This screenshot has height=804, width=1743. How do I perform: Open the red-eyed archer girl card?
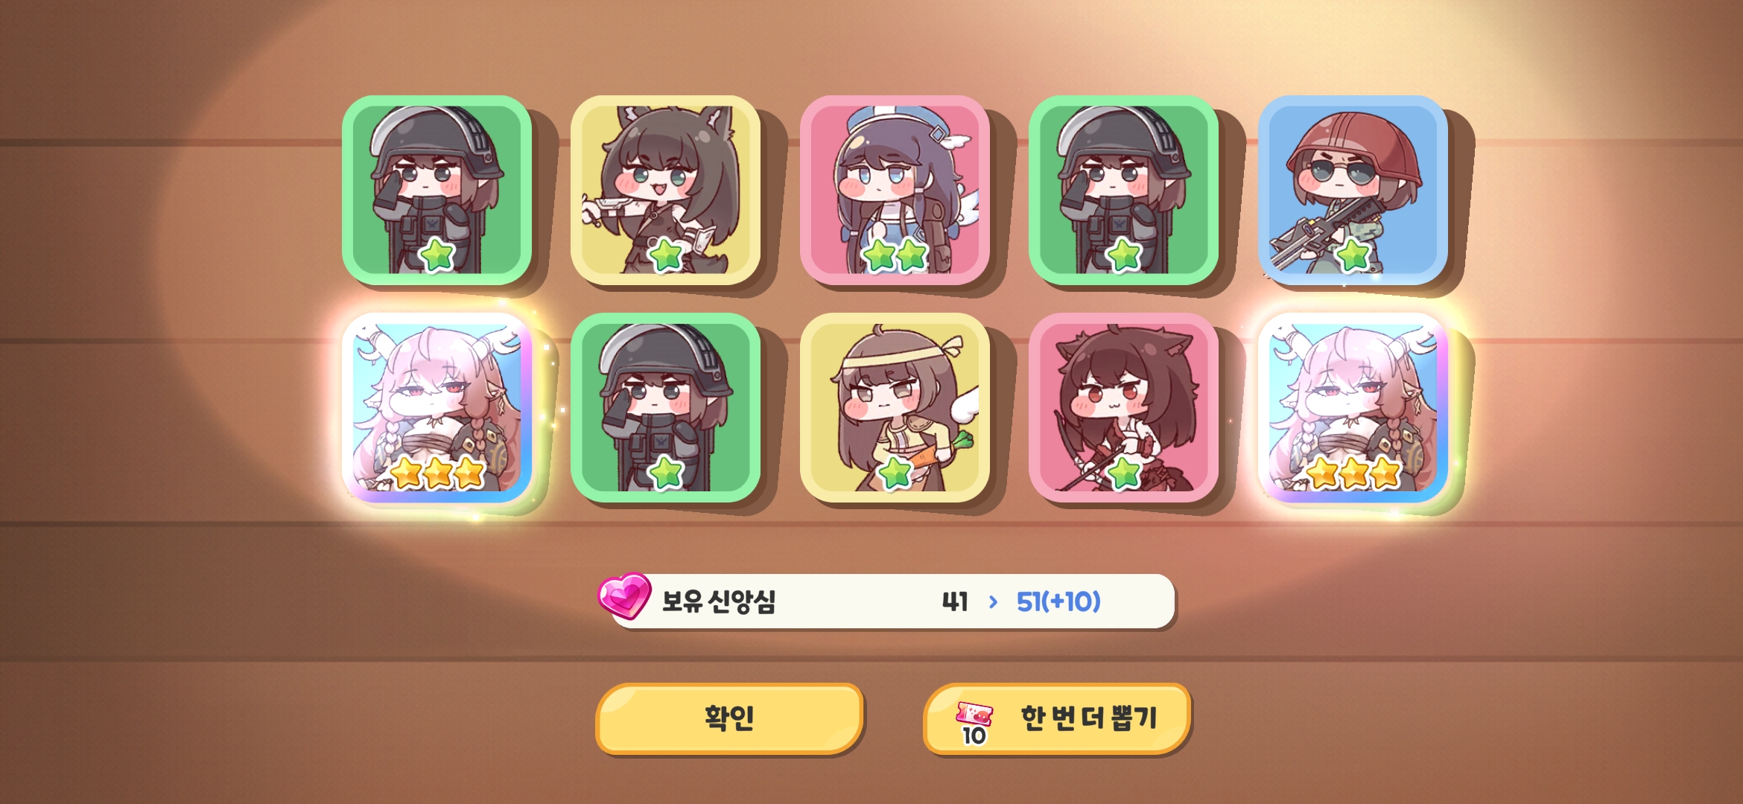tap(1123, 407)
